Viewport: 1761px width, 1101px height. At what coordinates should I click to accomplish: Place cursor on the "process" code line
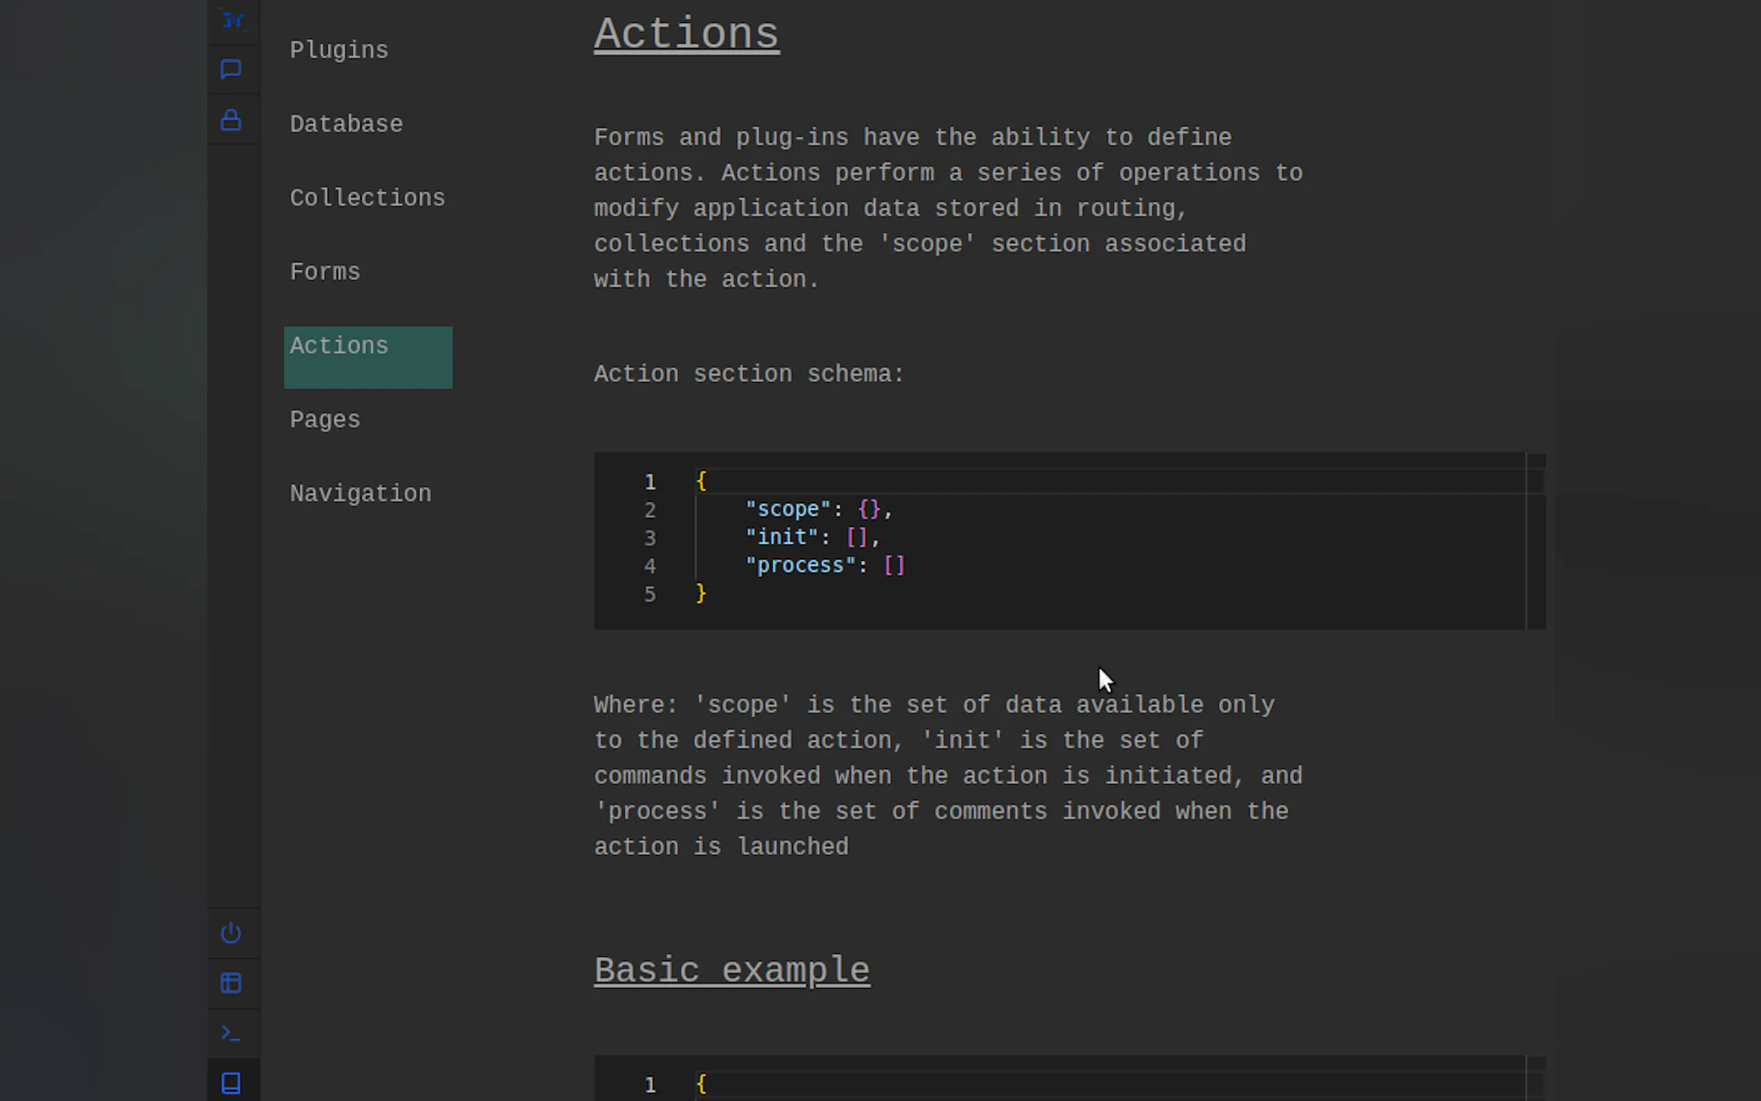pos(824,566)
